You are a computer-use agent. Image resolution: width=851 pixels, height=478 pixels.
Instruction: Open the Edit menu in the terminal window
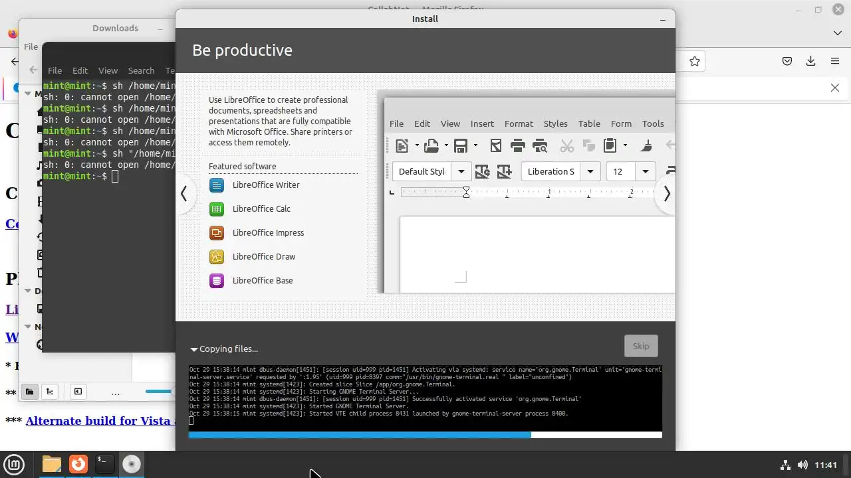point(80,70)
